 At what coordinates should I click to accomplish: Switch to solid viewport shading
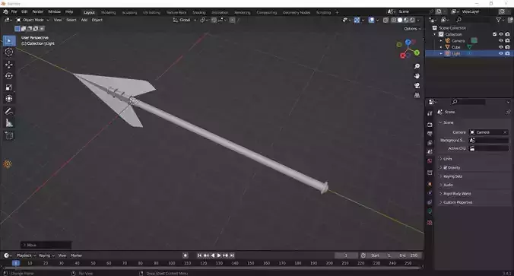[400, 20]
